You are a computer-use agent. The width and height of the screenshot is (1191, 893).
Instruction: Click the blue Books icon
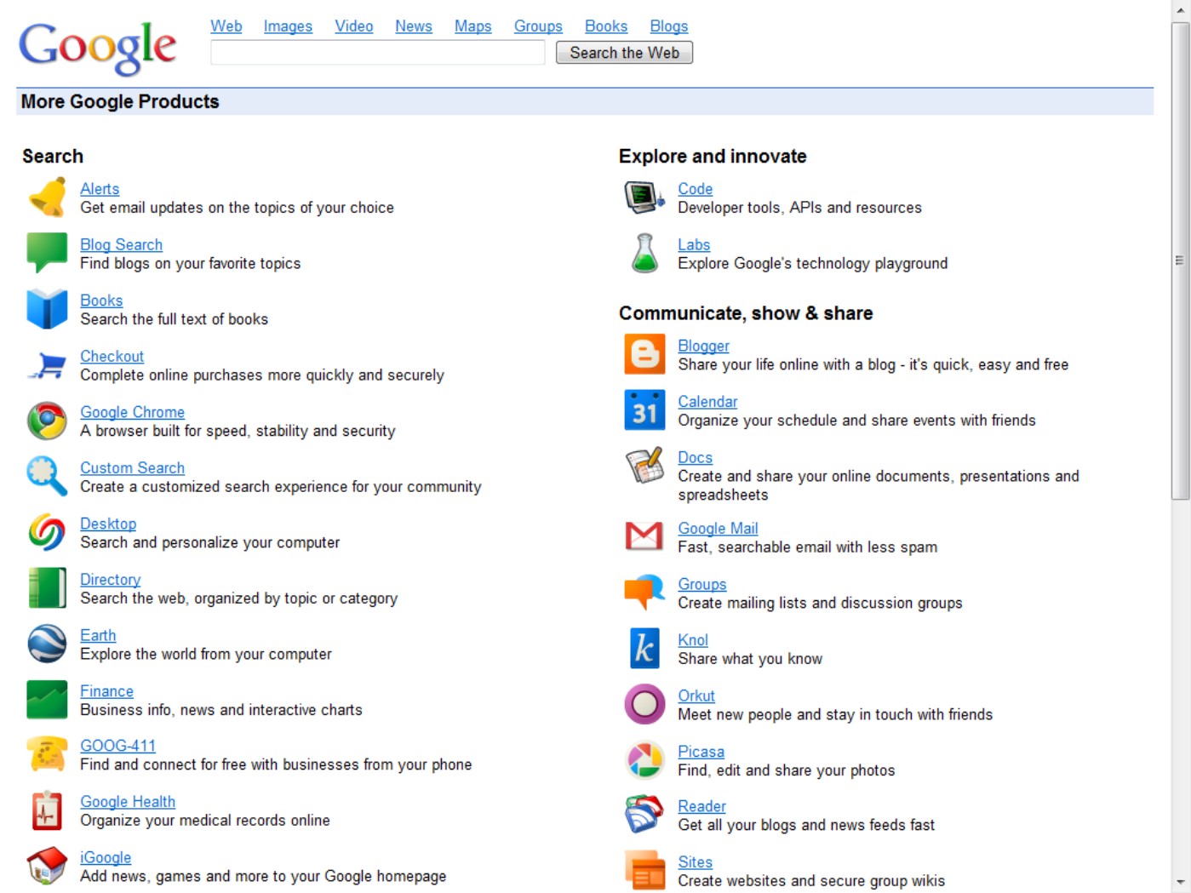pyautogui.click(x=47, y=309)
